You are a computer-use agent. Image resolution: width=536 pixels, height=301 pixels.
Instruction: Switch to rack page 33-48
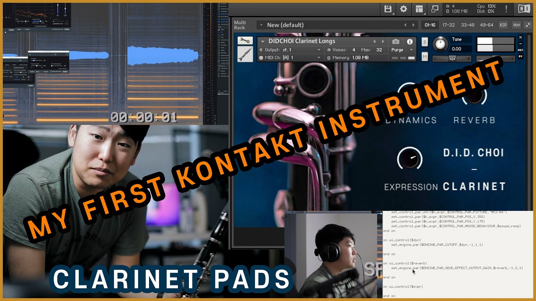click(467, 25)
